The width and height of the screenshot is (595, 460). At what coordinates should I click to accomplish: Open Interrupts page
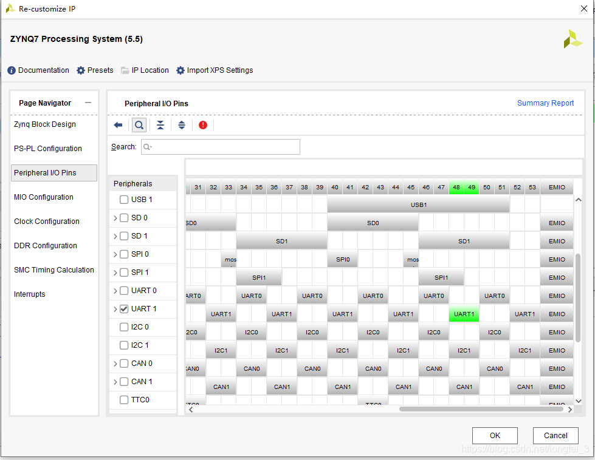pyautogui.click(x=30, y=294)
